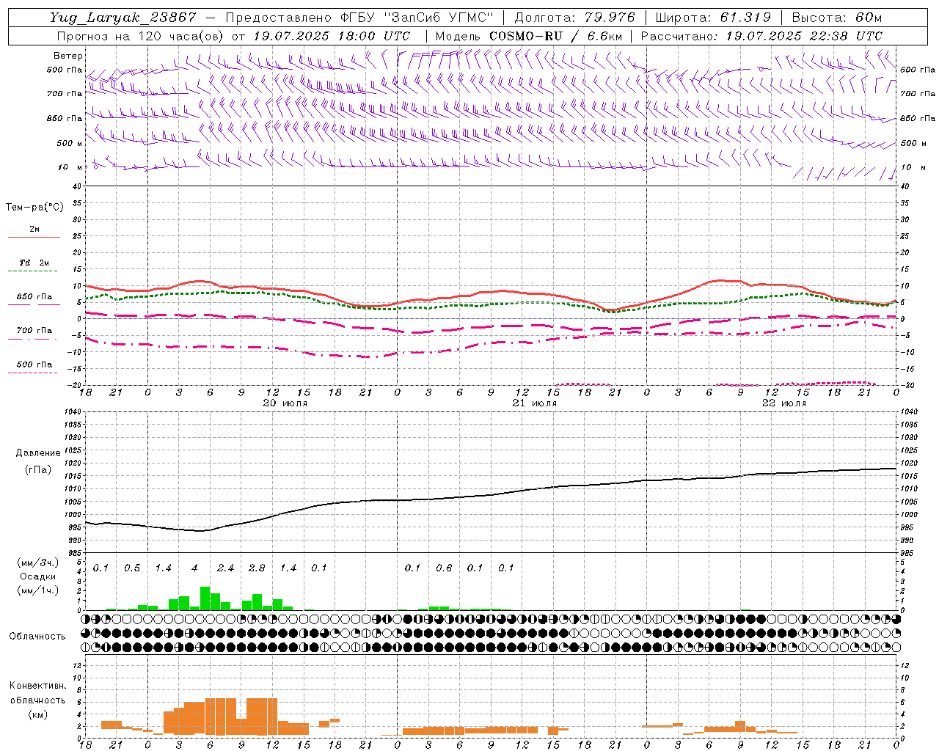Click the 'Давление' pressure panel label
This screenshot has width=939, height=751.
click(38, 453)
